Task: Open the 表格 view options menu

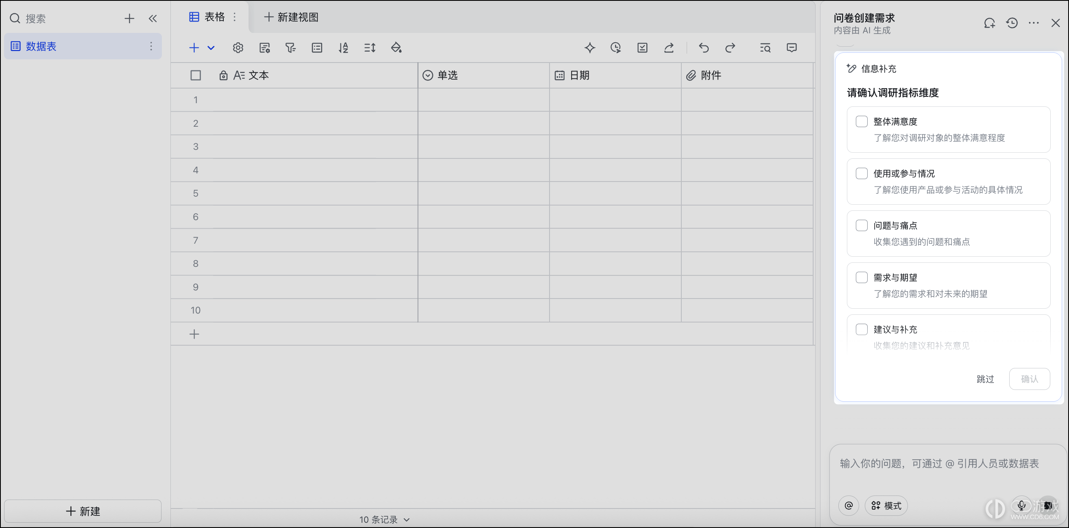Action: click(234, 17)
